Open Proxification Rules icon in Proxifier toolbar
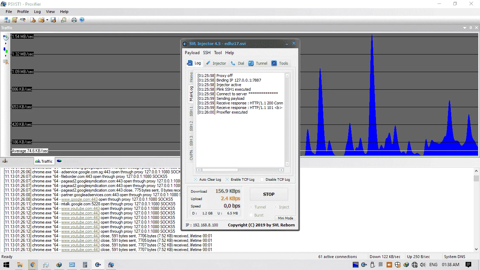 [x=15, y=20]
